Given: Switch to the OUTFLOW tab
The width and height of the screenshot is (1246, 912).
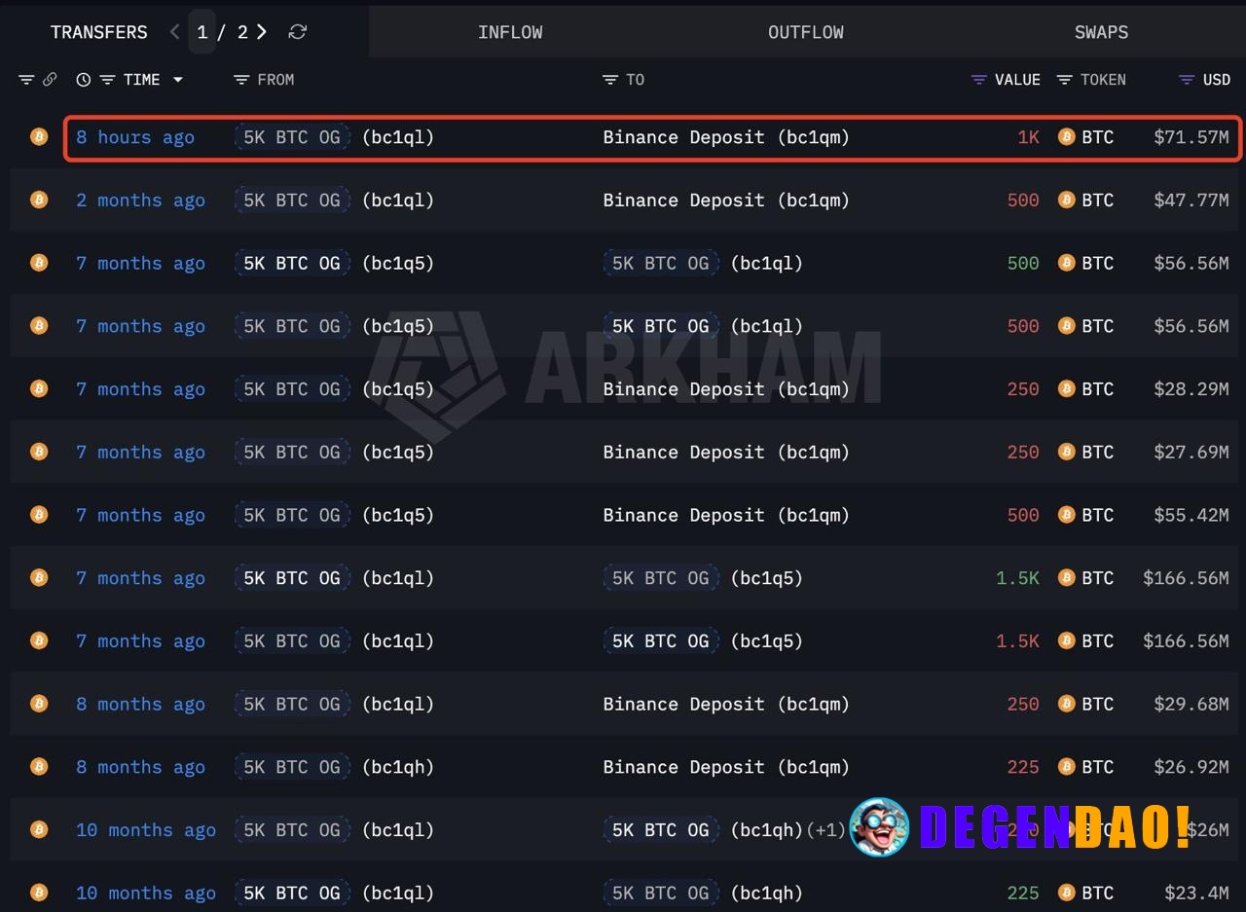Looking at the screenshot, I should [x=806, y=32].
